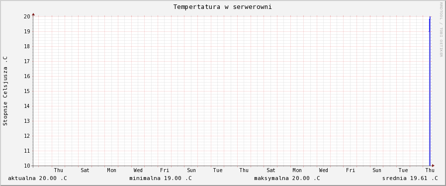Select the "Stopnie Celsjusza .C" vertical axis label
Image resolution: width=446 pixels, height=186 pixels.
(5, 91)
